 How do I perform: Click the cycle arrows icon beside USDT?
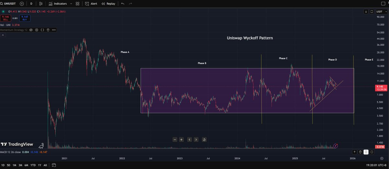click(x=371, y=12)
